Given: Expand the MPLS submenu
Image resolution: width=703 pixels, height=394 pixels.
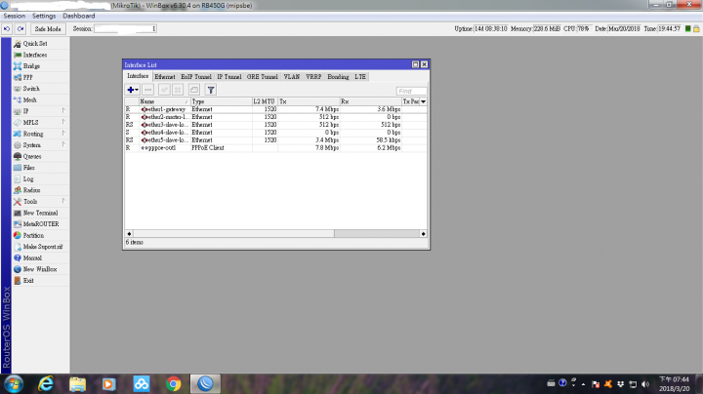Looking at the screenshot, I should point(40,122).
